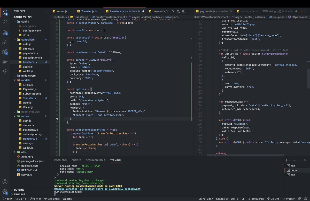Screen dimensions: 310x201
Task: Change the UTF-8 encoding selector
Action: coord(235,199)
